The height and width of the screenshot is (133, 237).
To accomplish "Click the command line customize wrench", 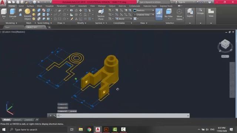I will click(x=54, y=116).
